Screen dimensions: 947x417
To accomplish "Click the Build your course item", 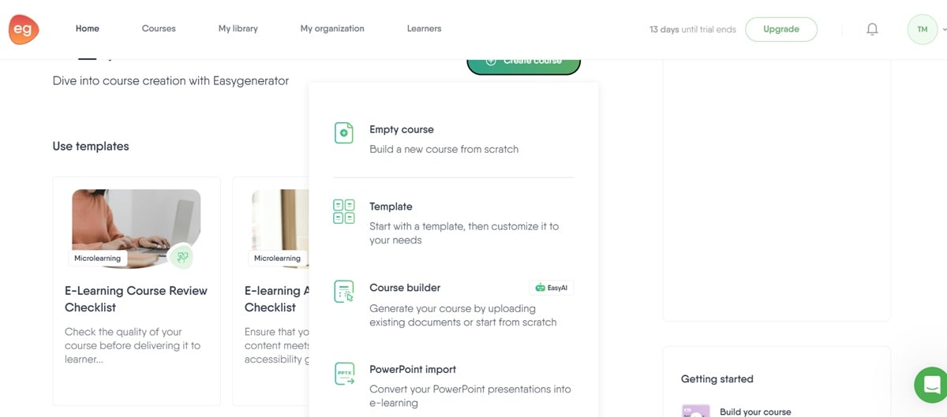I will click(754, 411).
